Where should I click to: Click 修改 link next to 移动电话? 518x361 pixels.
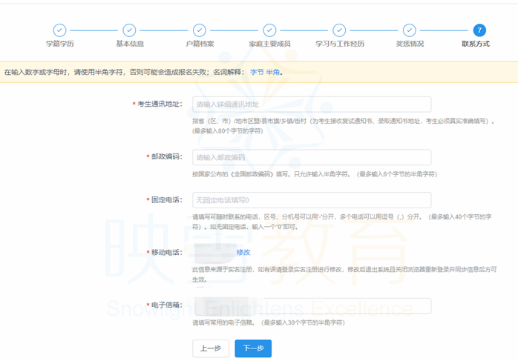243,252
